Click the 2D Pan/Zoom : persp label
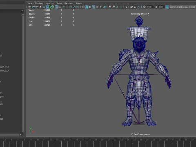 [x=140, y=134]
